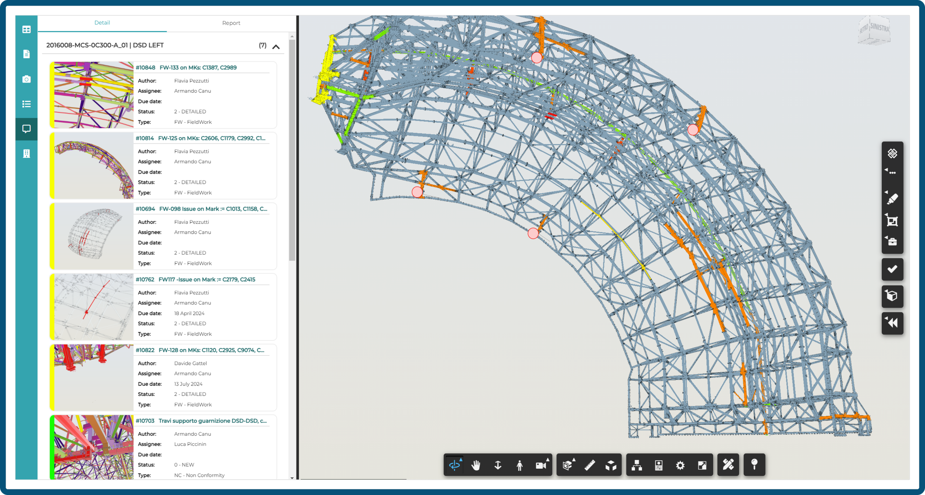Select the markup pencil tool

click(728, 465)
